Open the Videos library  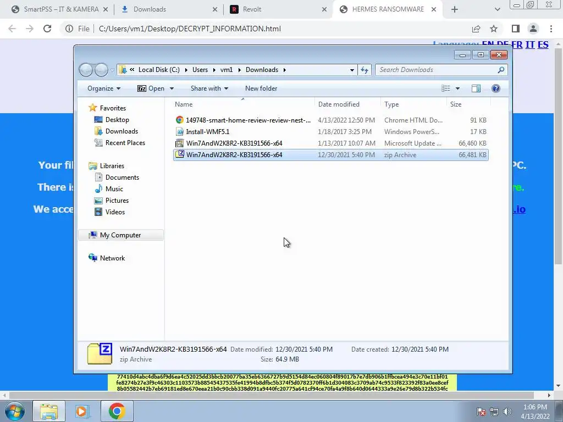point(115,212)
